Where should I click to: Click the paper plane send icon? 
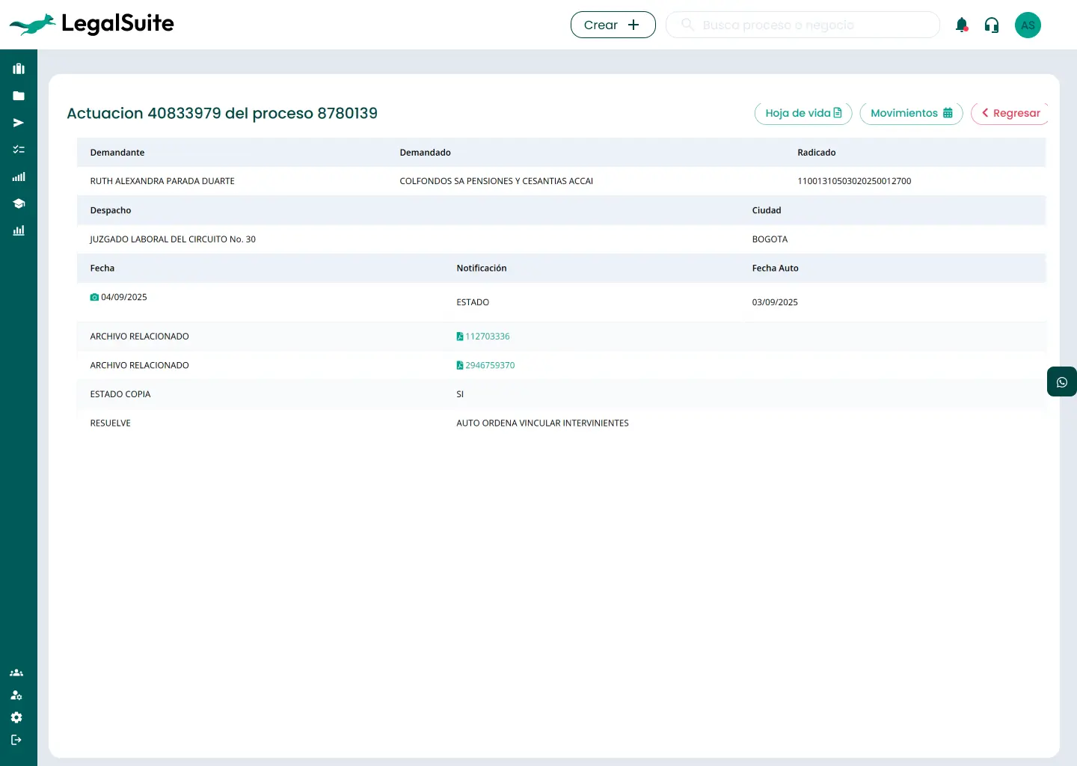click(x=19, y=123)
